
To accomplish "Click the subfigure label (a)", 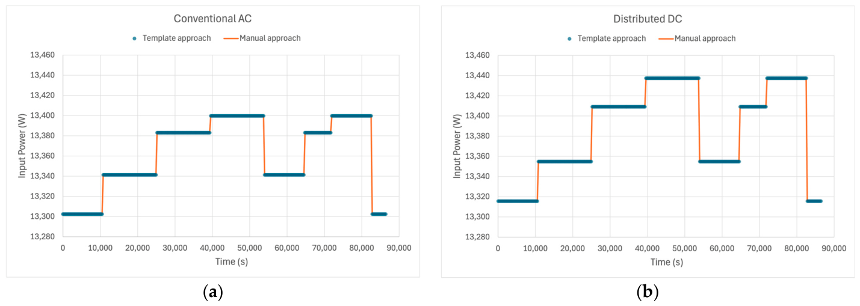I will pyautogui.click(x=213, y=293).
